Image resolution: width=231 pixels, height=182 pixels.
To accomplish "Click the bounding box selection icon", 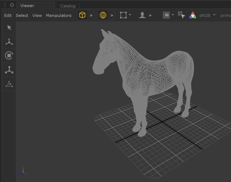I will click(x=123, y=15).
